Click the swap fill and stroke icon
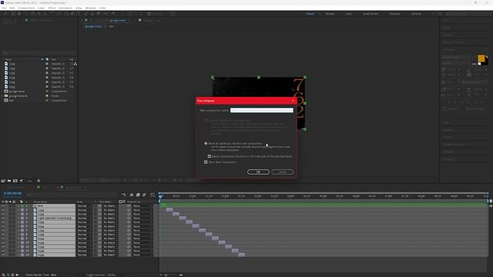Viewport: 493px width, 277px height. coord(487,57)
